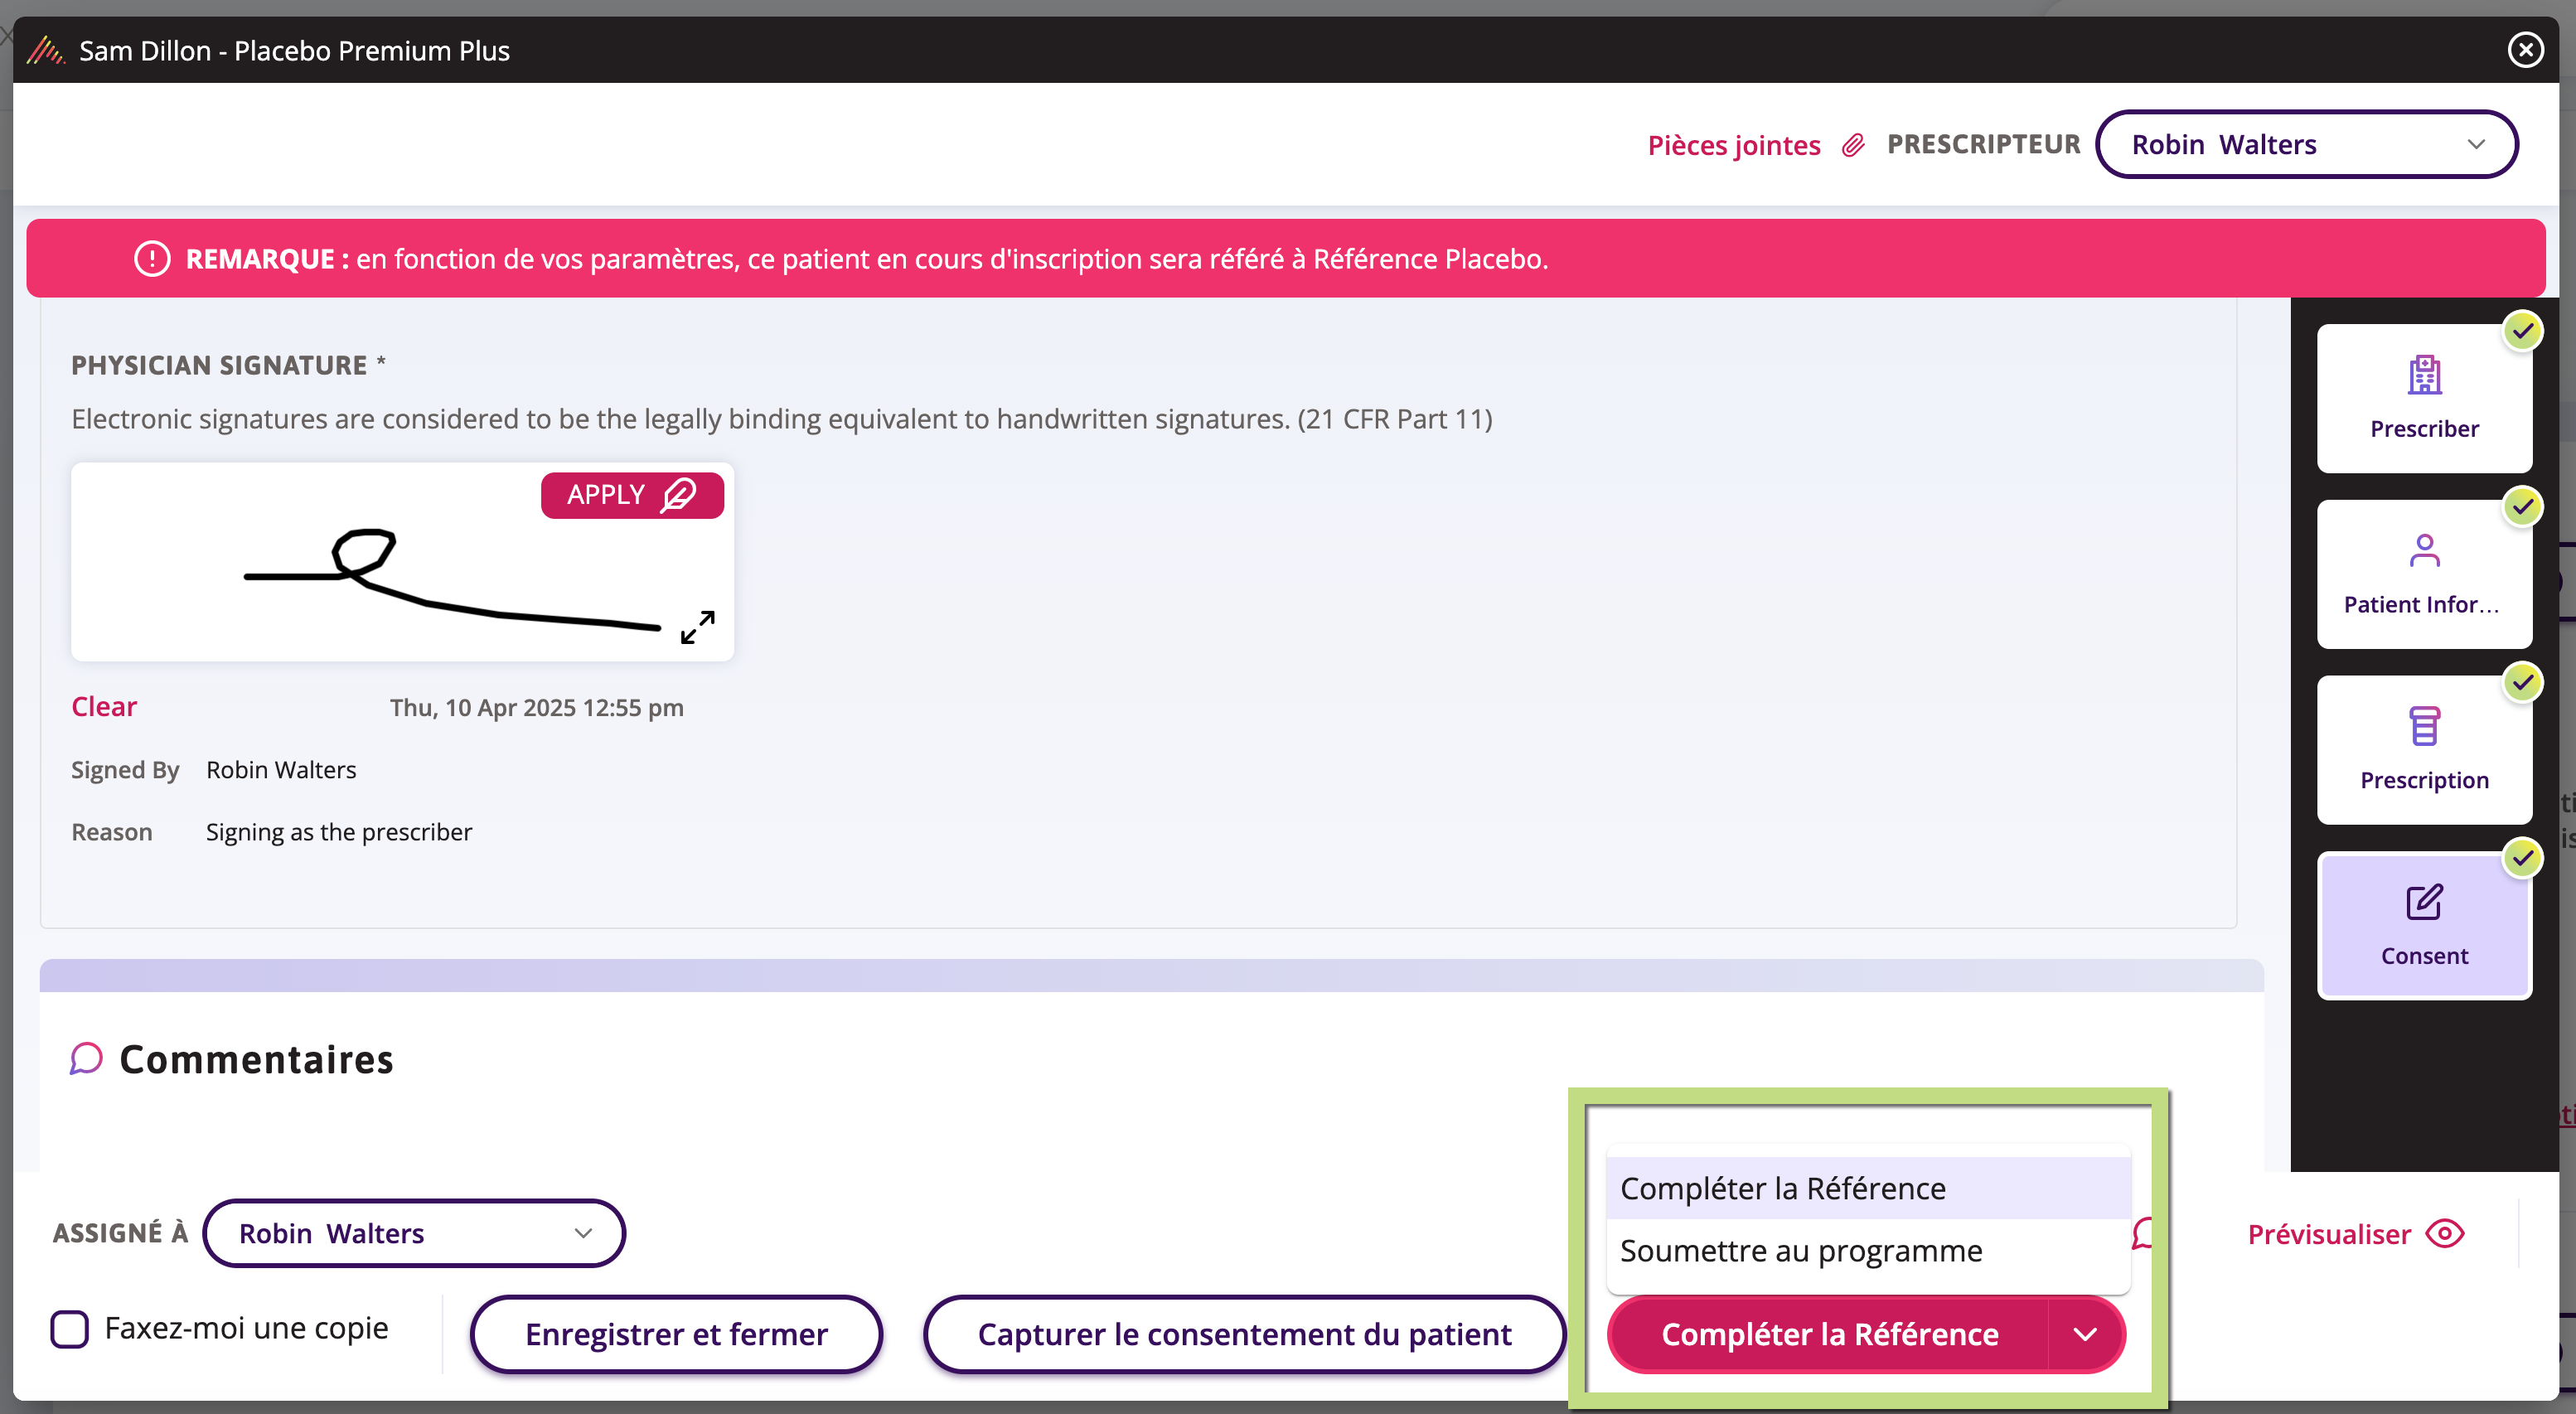Click the paperclip attachments icon
This screenshot has height=1414, width=2576.
(1853, 145)
